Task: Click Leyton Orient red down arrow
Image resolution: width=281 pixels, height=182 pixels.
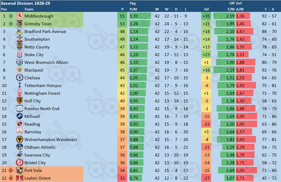Action: tap(11, 178)
